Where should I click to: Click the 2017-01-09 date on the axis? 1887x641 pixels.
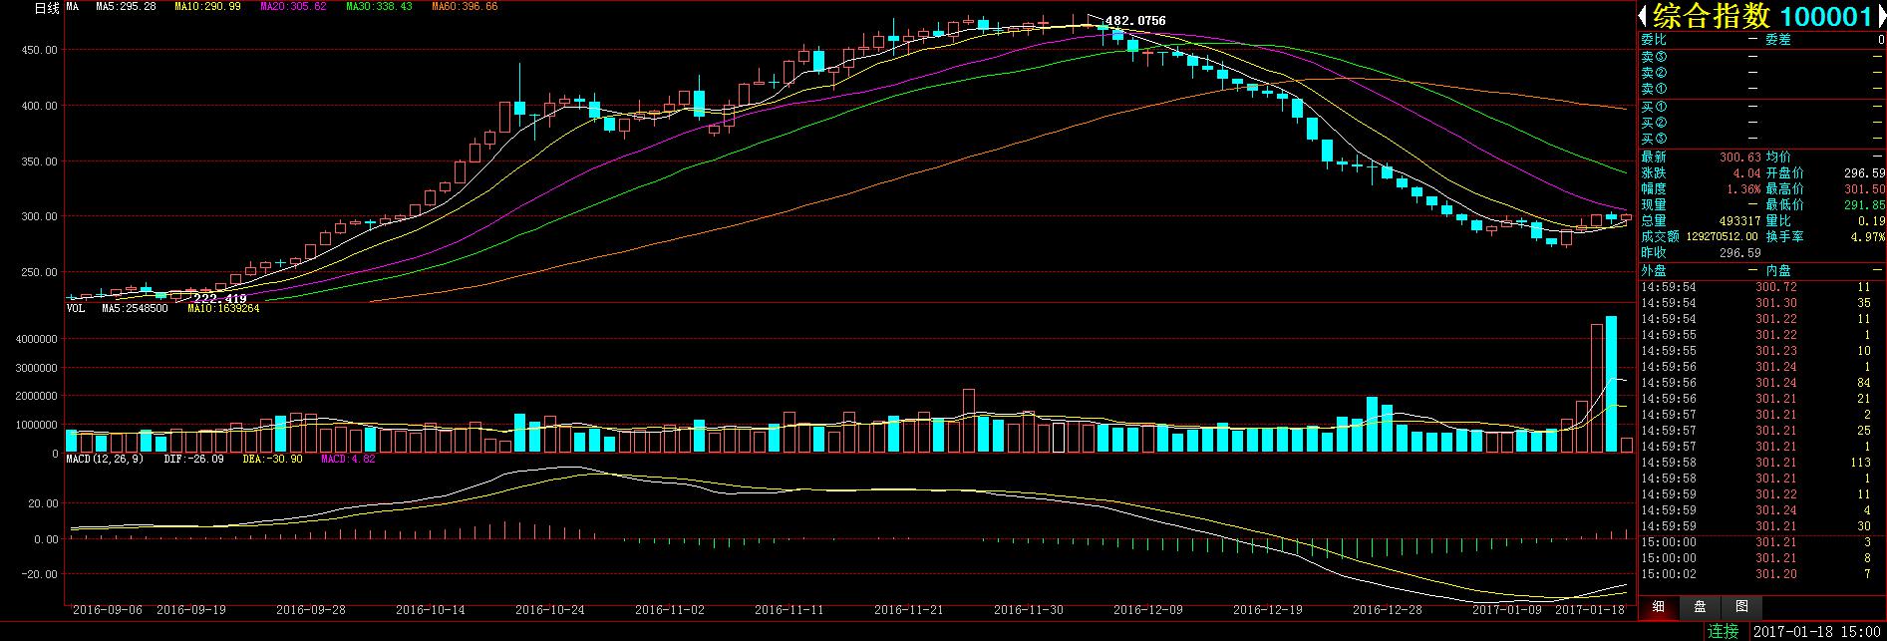pos(1507,609)
